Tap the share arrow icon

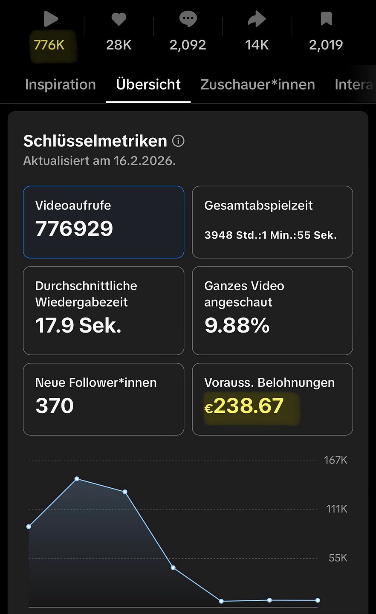[257, 19]
